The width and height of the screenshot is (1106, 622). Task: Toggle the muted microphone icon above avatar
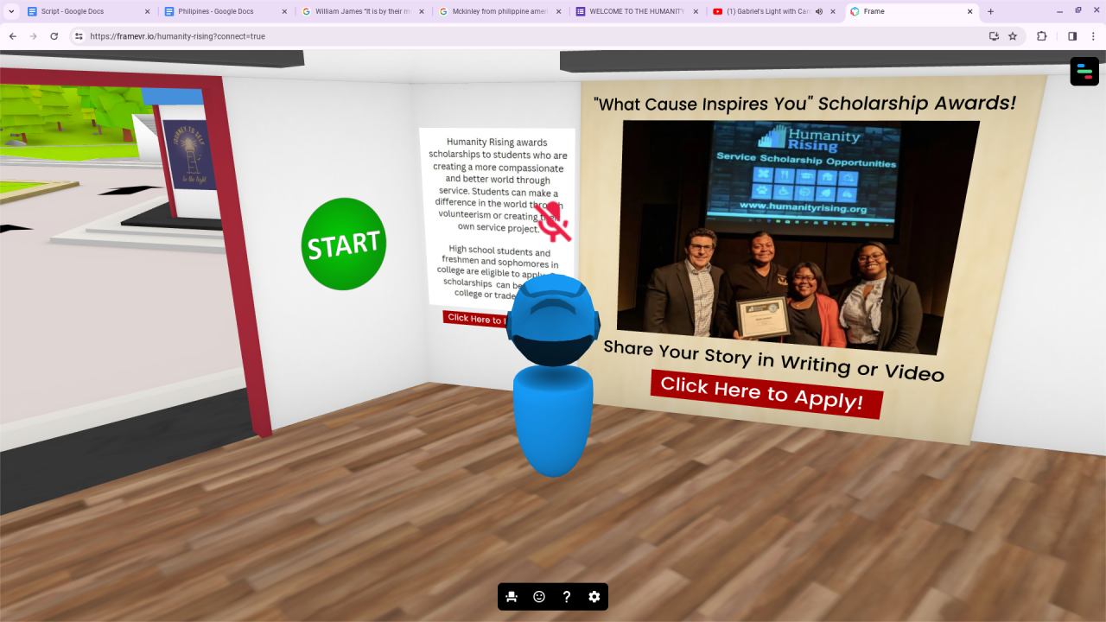552,223
